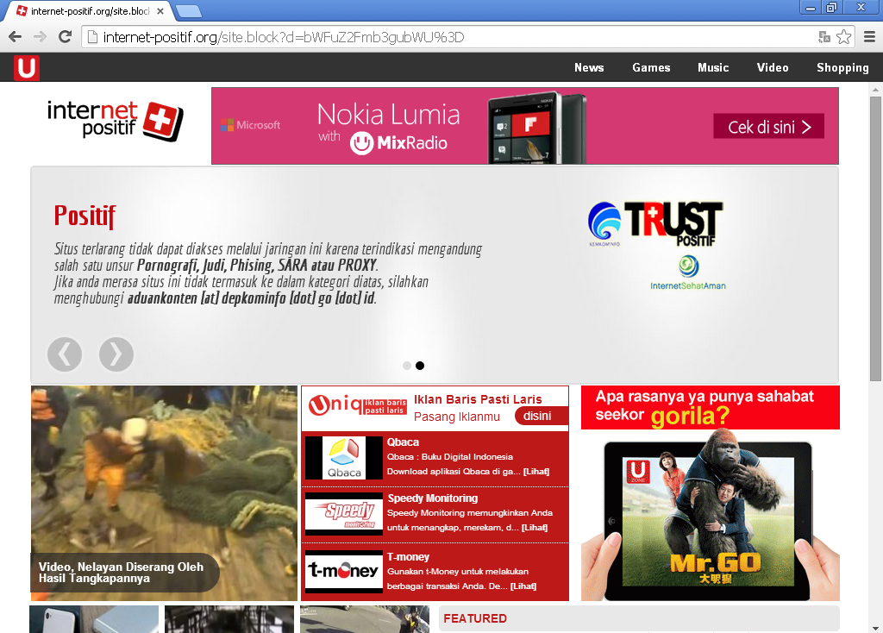The width and height of the screenshot is (883, 633).
Task: Click the scrollbar up arrow
Action: click(875, 90)
